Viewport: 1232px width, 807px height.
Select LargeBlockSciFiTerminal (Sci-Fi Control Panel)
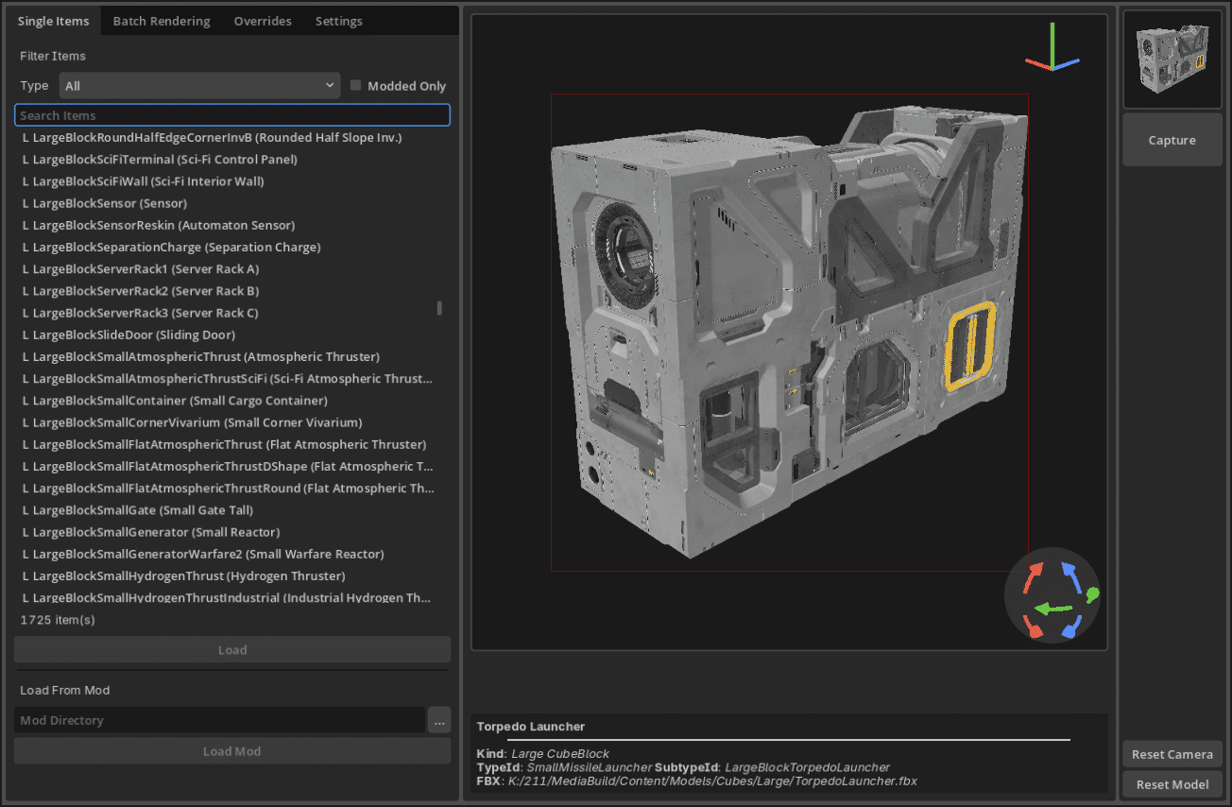coord(160,160)
